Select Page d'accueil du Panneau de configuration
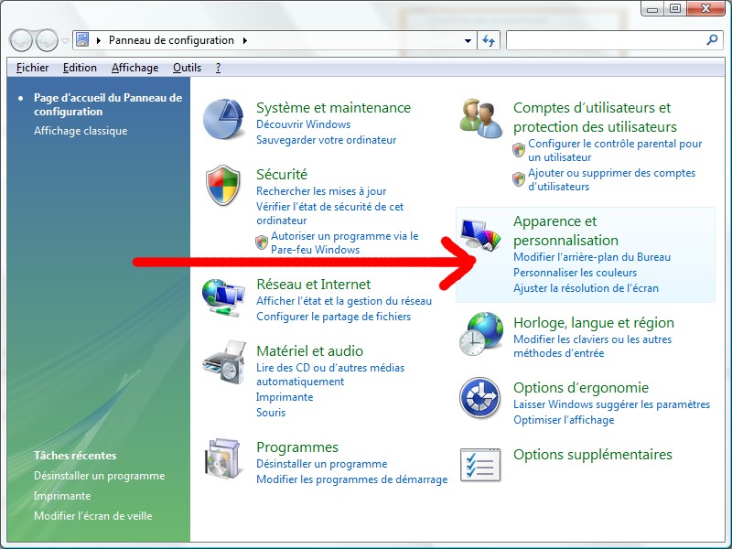 (x=108, y=104)
